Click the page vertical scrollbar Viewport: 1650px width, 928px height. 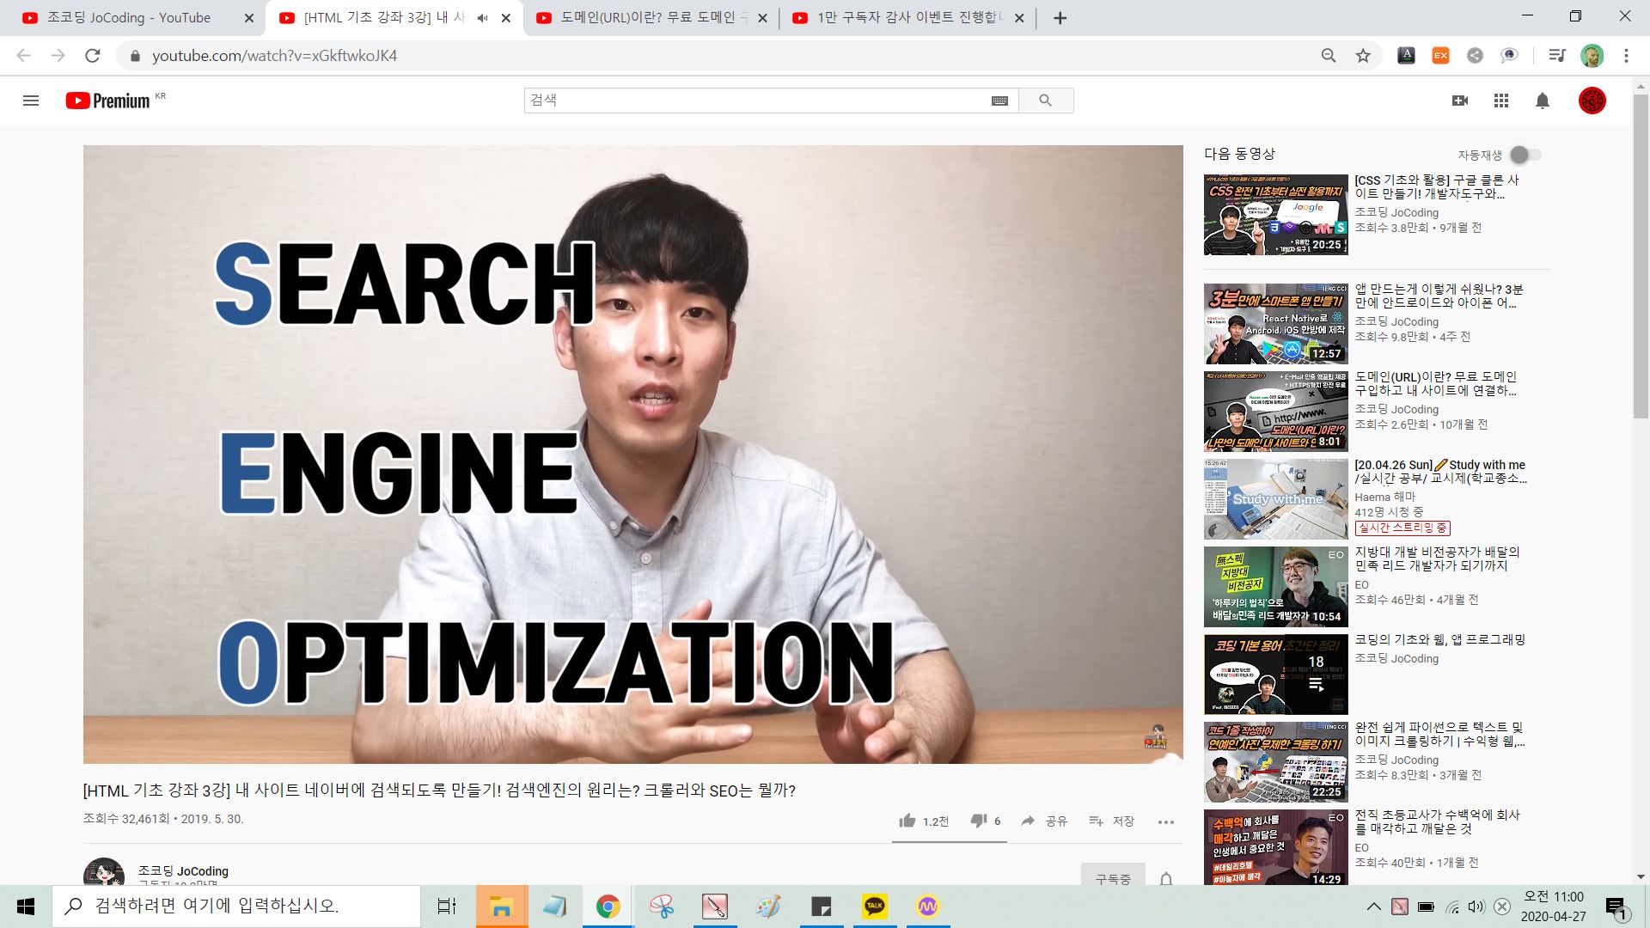pos(1641,258)
